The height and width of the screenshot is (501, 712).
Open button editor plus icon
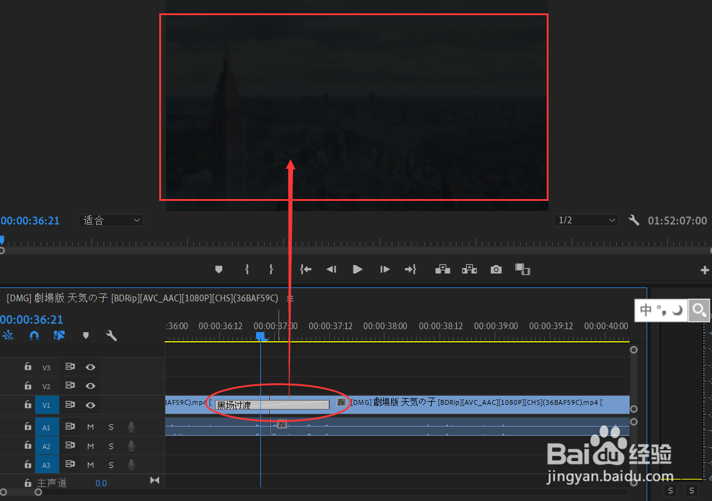pyautogui.click(x=705, y=270)
